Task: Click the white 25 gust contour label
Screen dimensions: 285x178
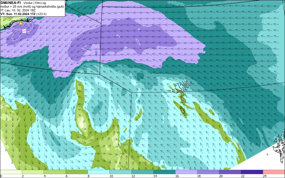Action: pos(24,31)
